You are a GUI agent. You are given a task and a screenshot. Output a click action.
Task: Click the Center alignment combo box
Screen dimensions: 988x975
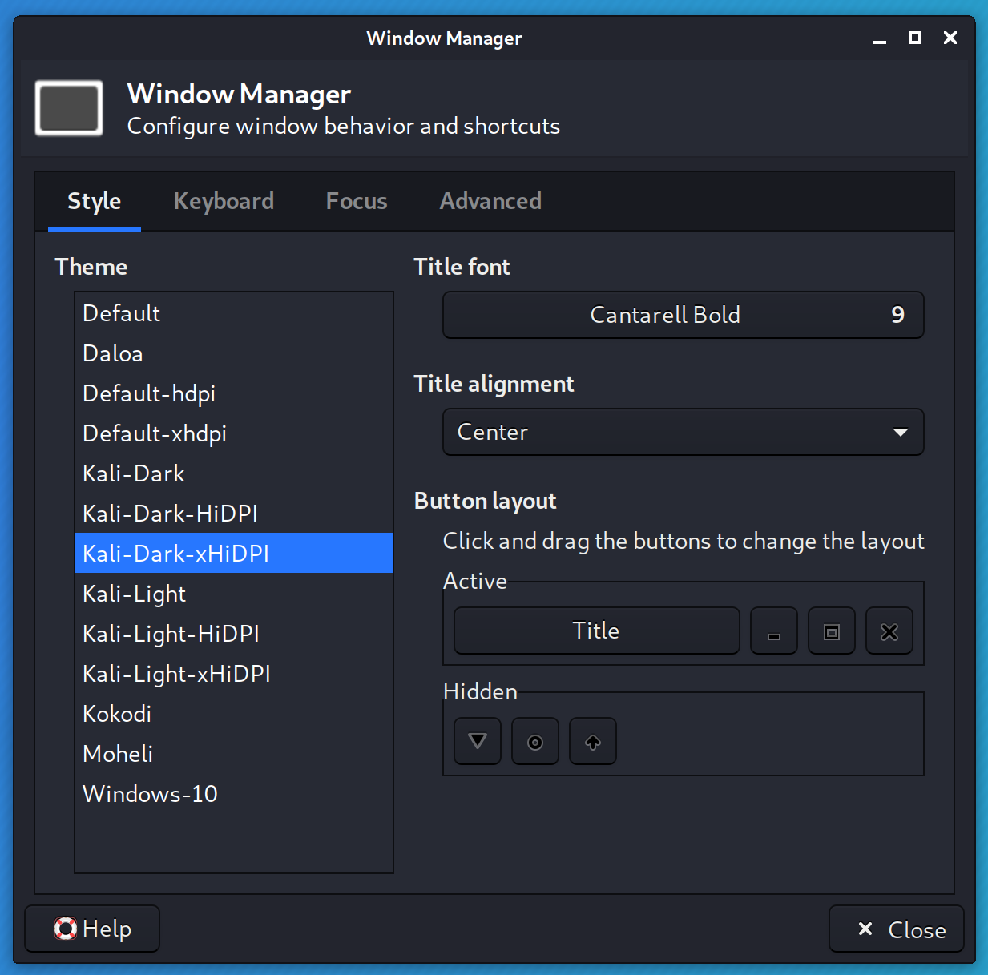683,432
